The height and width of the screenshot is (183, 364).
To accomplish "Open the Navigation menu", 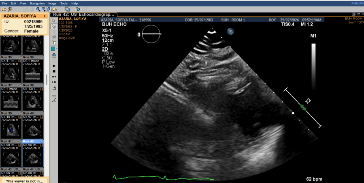I will (37, 4).
